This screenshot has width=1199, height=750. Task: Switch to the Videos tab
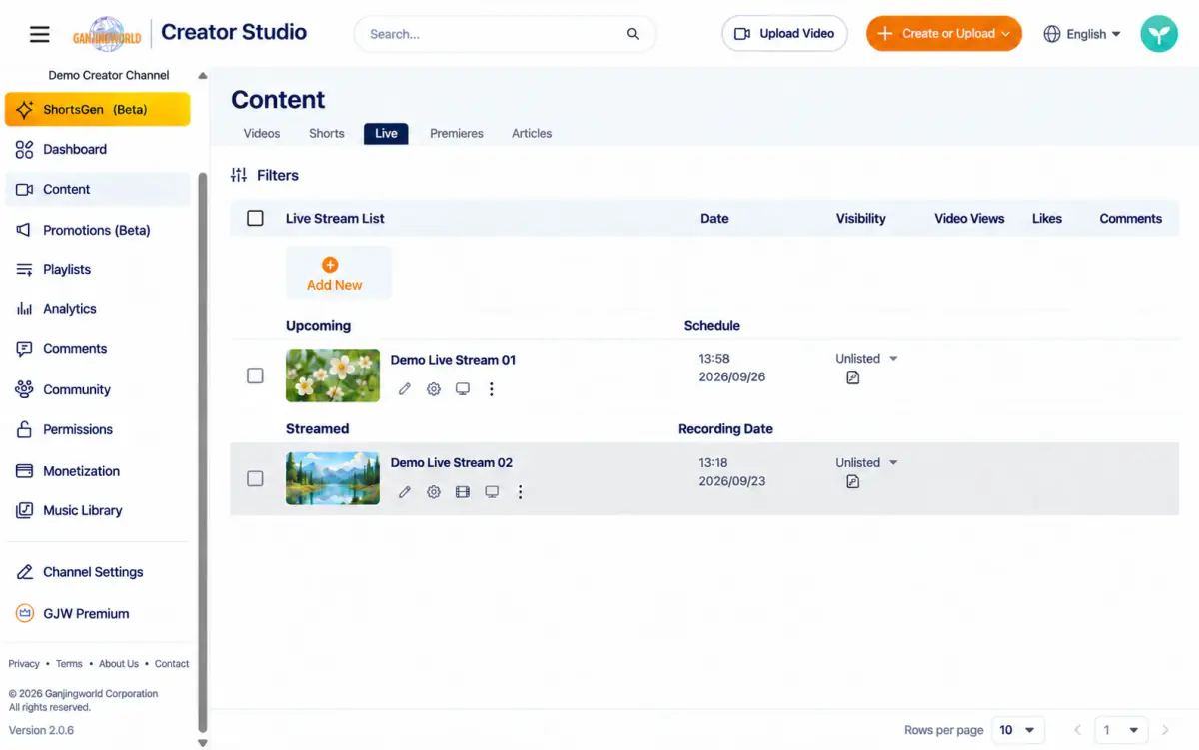tap(262, 134)
